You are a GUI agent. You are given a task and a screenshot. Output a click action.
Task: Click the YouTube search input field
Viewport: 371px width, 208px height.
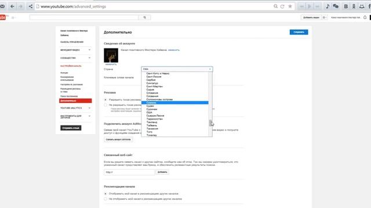(x=84, y=17)
